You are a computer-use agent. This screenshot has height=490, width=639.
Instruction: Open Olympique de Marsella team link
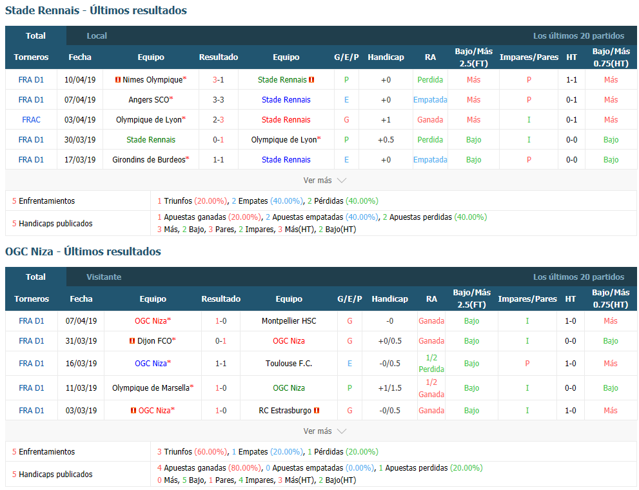coord(151,387)
